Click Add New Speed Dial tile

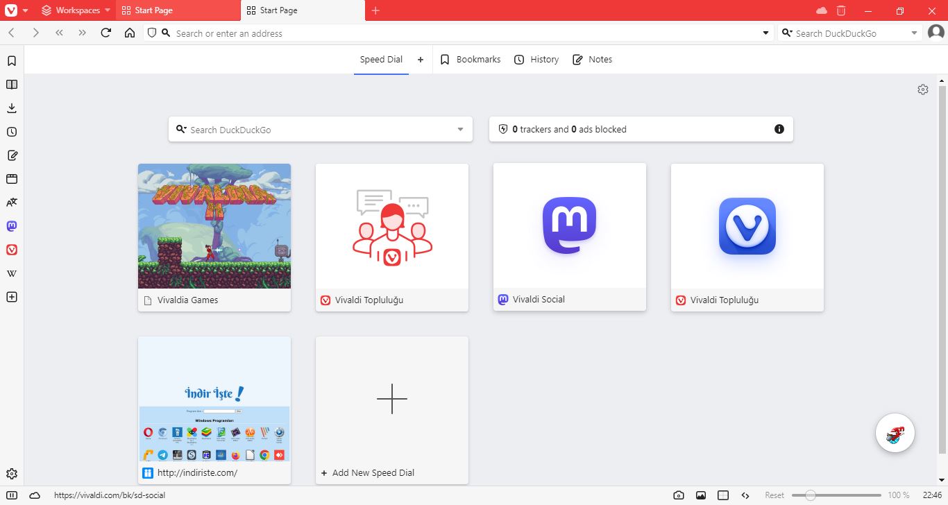pos(392,410)
